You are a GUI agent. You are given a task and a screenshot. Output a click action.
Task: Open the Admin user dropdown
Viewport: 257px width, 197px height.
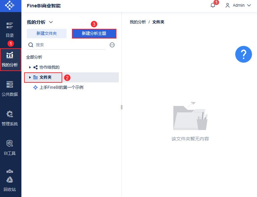pos(238,5)
